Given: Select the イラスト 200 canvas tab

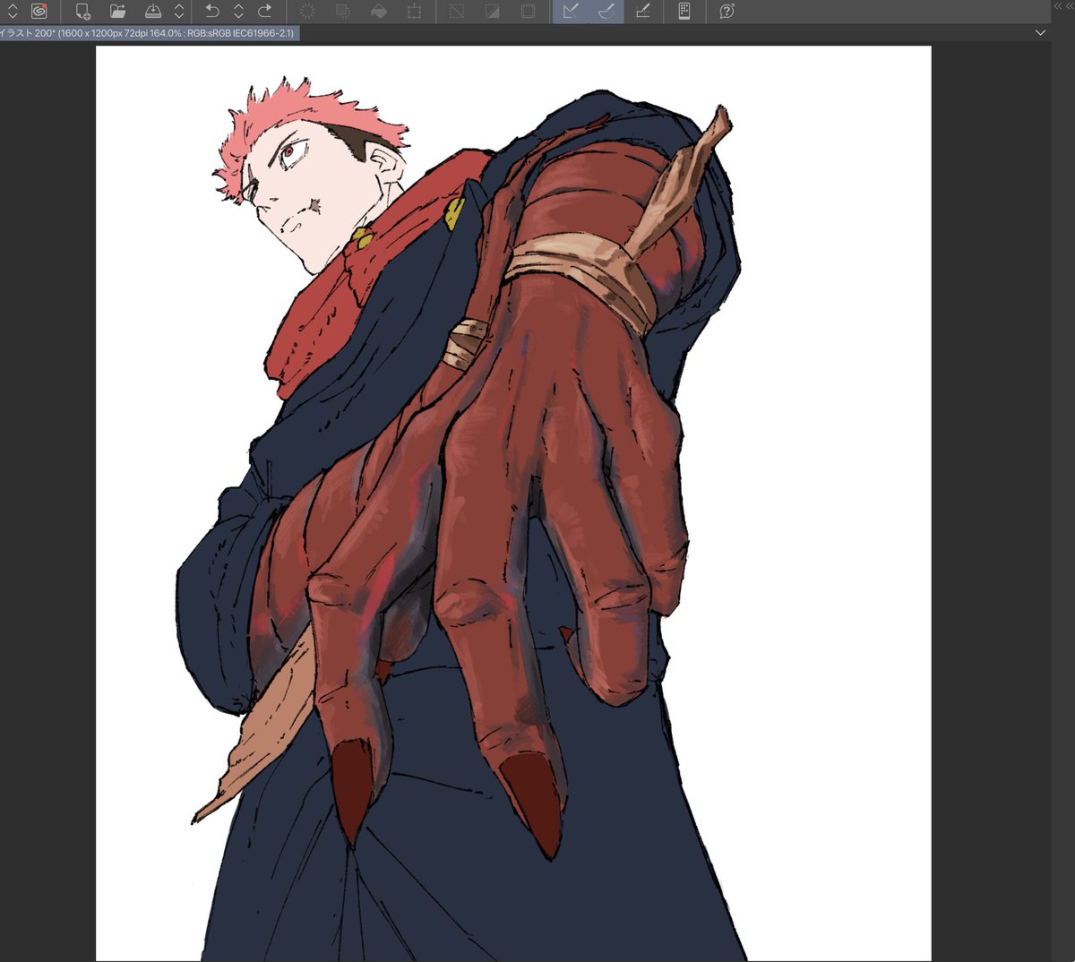Looking at the screenshot, I should pos(148,33).
